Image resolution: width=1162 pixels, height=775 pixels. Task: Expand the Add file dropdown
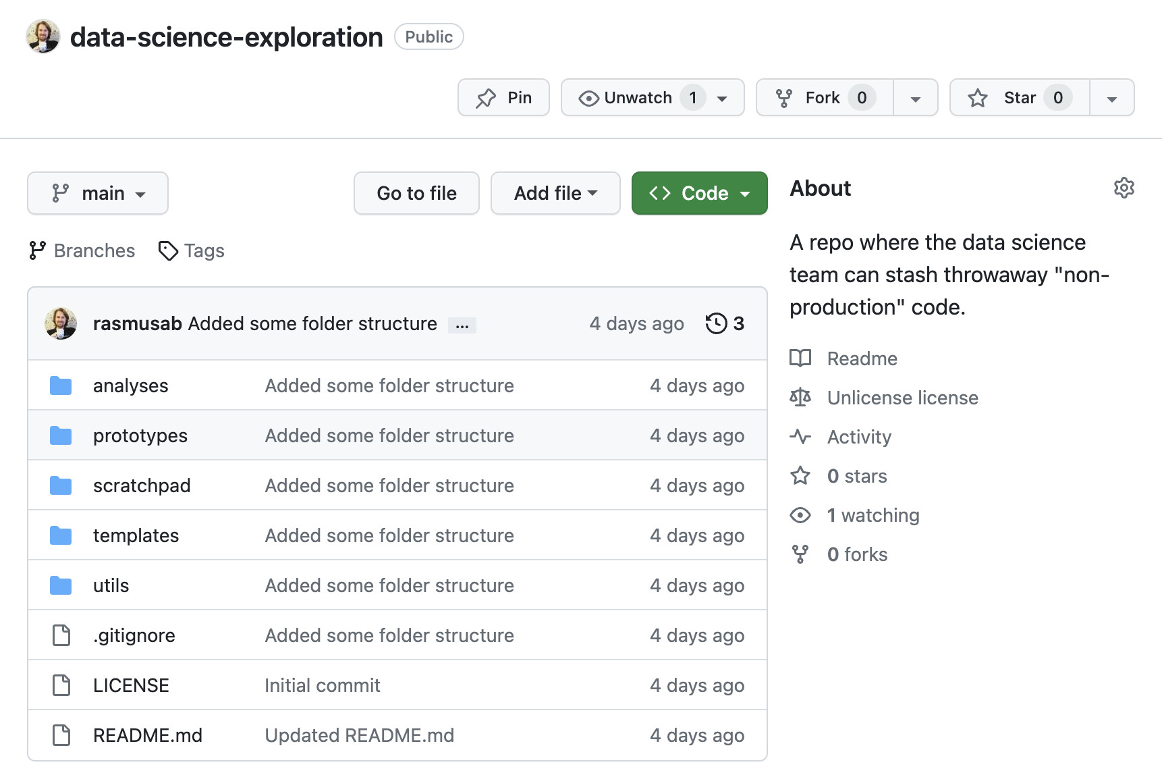pos(555,193)
